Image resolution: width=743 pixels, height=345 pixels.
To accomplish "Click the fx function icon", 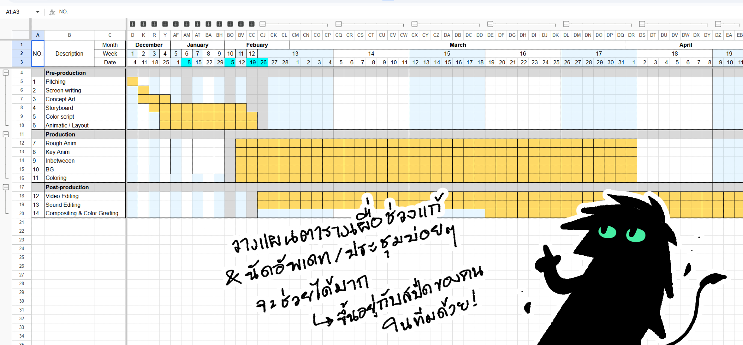I will tap(52, 12).
